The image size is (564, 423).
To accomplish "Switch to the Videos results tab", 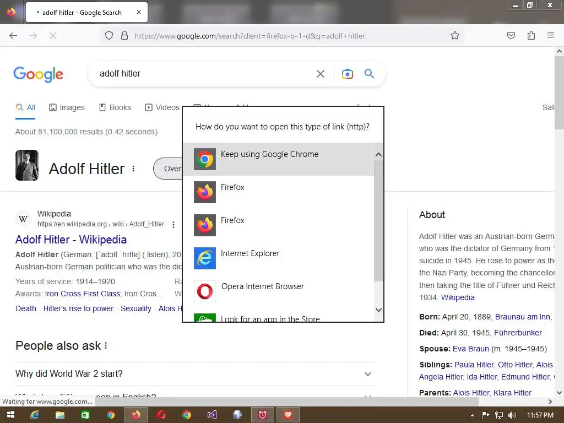I will [x=162, y=107].
